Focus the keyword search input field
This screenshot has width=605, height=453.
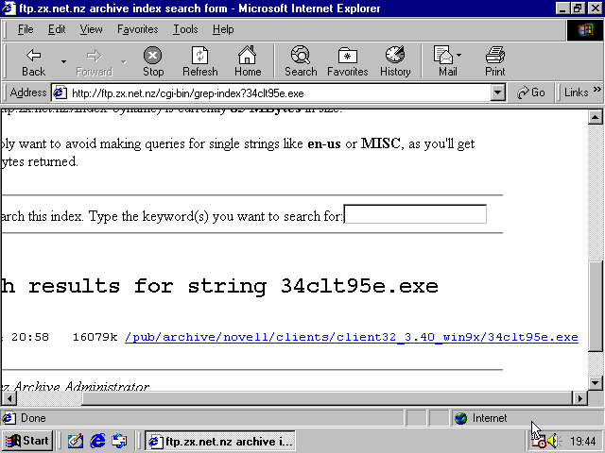click(415, 214)
